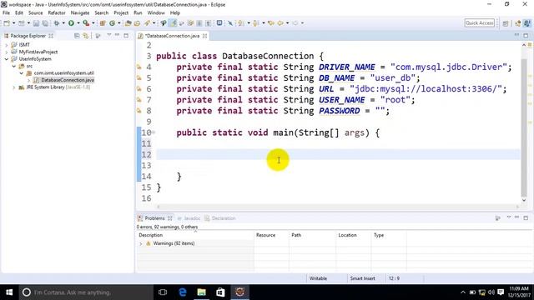The width and height of the screenshot is (534, 300).
Task: Maximize the Package Explorer panel
Action: click(126, 35)
